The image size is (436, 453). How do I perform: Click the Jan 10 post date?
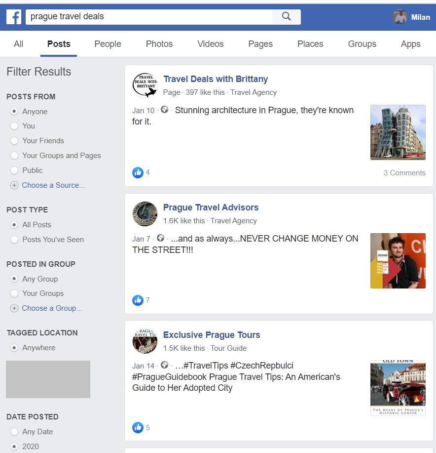point(144,111)
